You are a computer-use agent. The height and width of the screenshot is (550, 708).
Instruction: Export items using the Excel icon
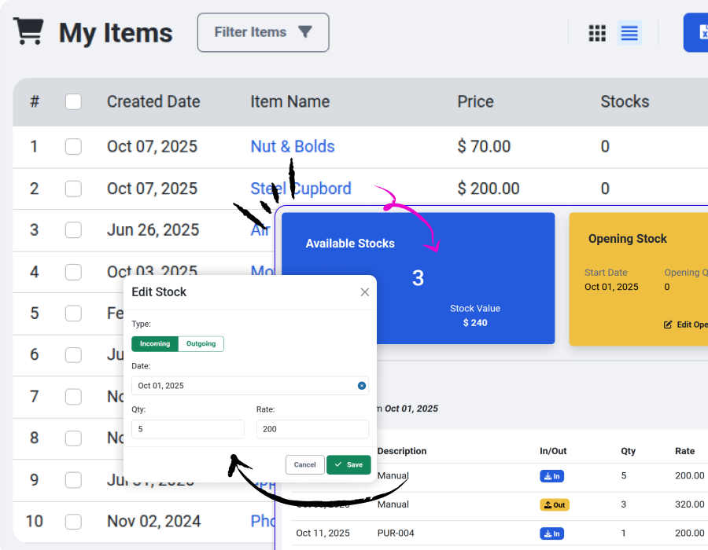point(699,32)
